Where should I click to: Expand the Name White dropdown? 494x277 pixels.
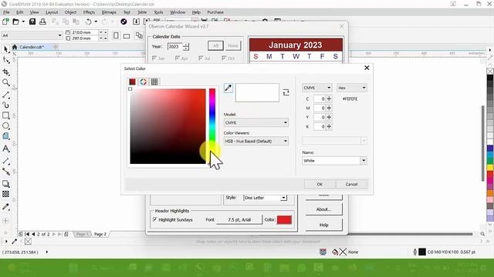click(364, 161)
